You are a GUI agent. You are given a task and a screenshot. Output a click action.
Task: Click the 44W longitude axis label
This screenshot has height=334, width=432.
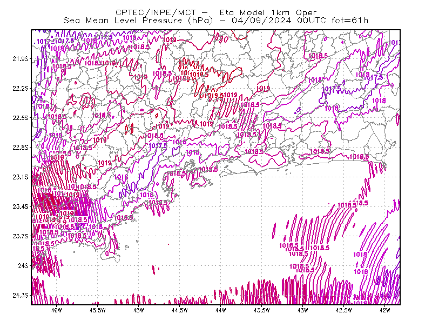[221, 310]
